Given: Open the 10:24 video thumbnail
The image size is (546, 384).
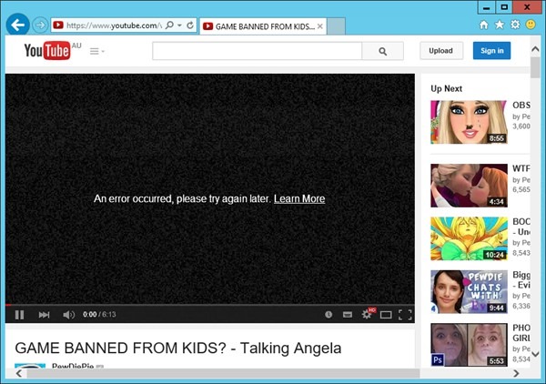Looking at the screenshot, I should (x=469, y=238).
